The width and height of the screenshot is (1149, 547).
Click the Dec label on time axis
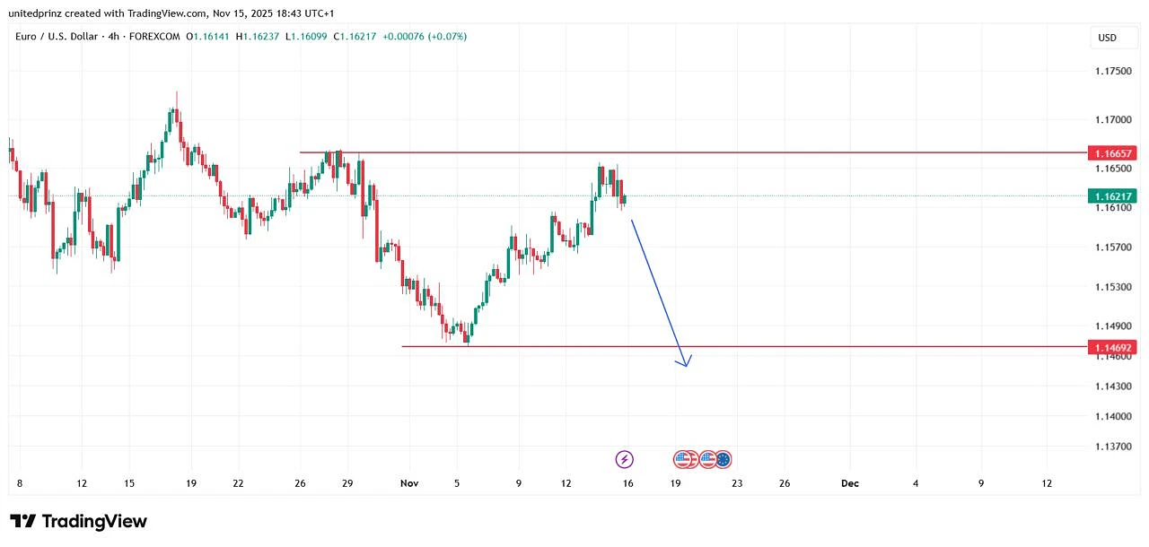[x=849, y=483]
